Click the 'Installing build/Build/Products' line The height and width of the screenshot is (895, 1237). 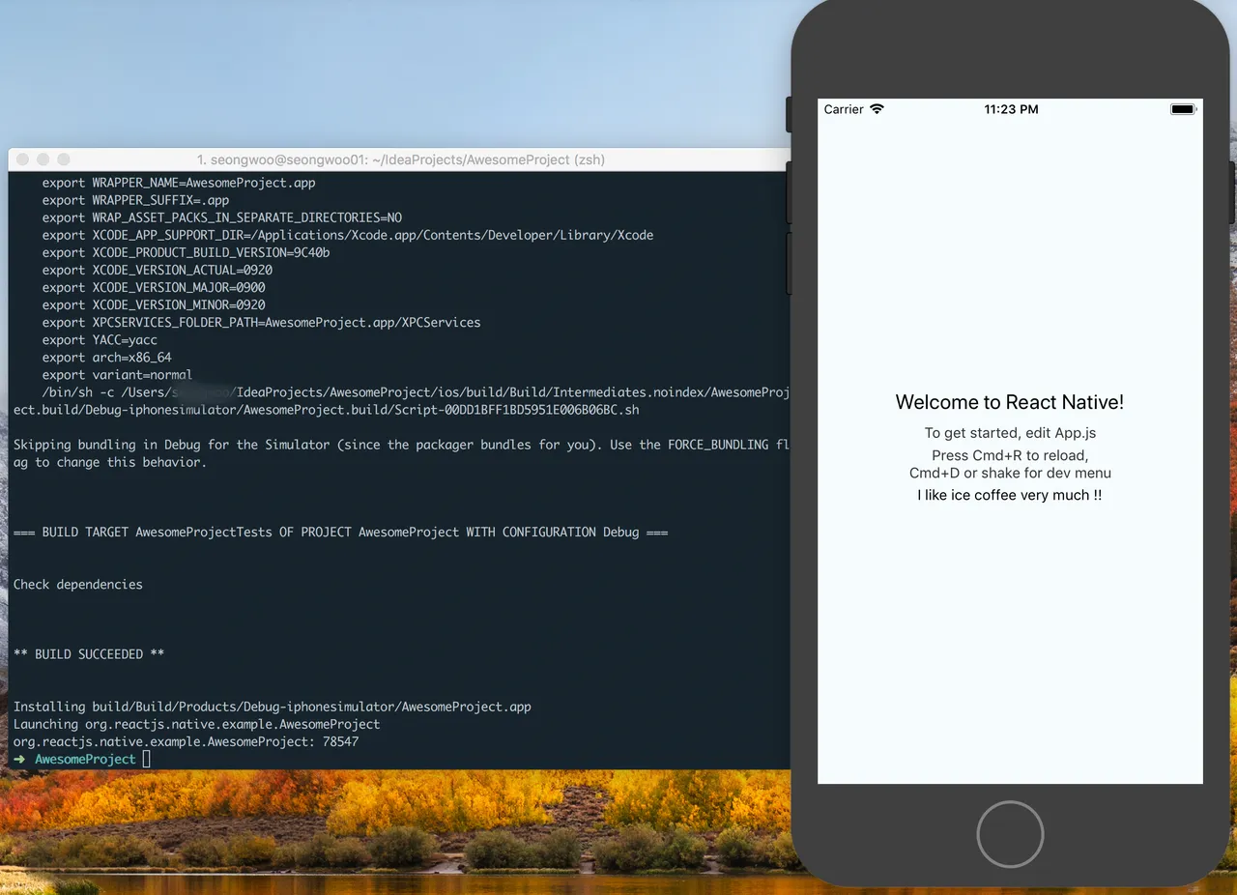pyautogui.click(x=273, y=707)
